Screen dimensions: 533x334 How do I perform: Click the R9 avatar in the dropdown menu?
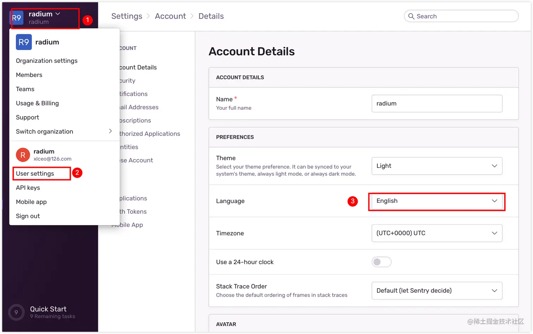pyautogui.click(x=23, y=42)
